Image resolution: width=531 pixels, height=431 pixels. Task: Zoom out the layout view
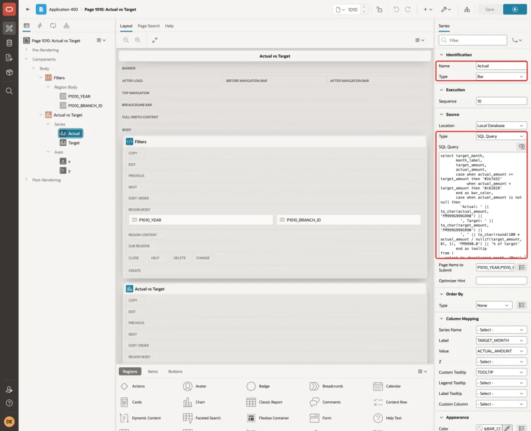(126, 40)
